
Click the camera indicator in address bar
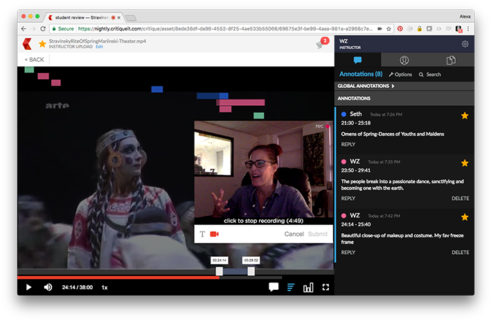click(x=380, y=29)
